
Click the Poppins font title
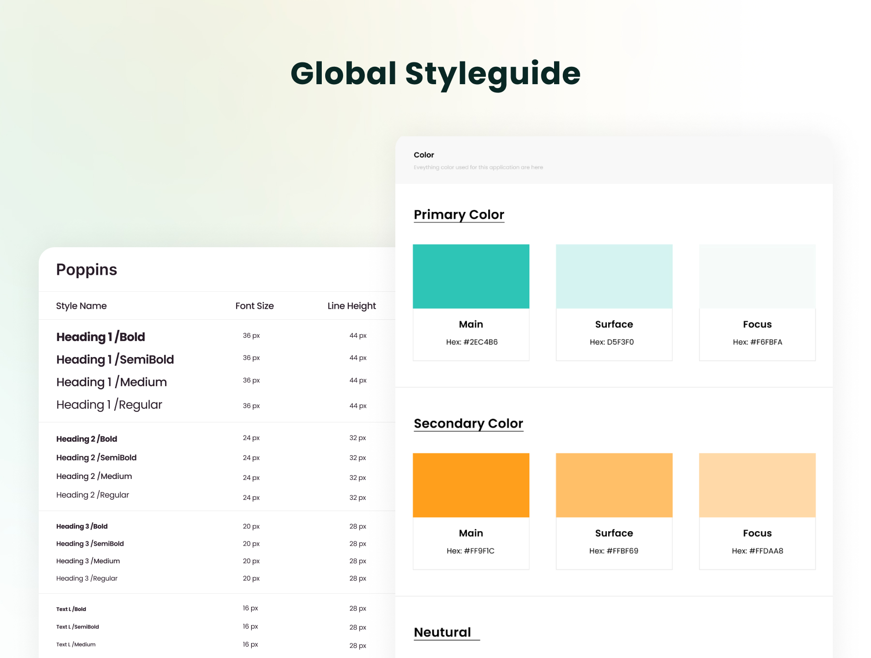87,269
